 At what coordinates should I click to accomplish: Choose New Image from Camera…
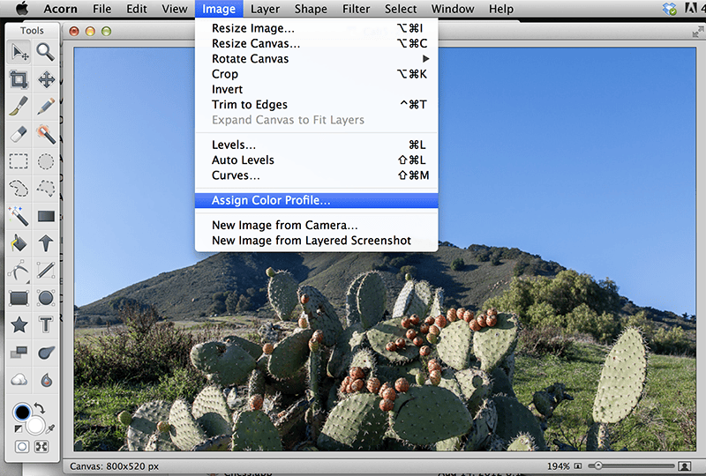click(317, 225)
